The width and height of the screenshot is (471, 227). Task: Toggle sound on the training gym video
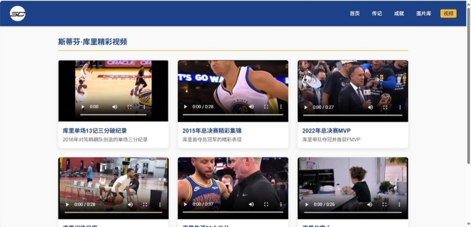tap(130, 204)
